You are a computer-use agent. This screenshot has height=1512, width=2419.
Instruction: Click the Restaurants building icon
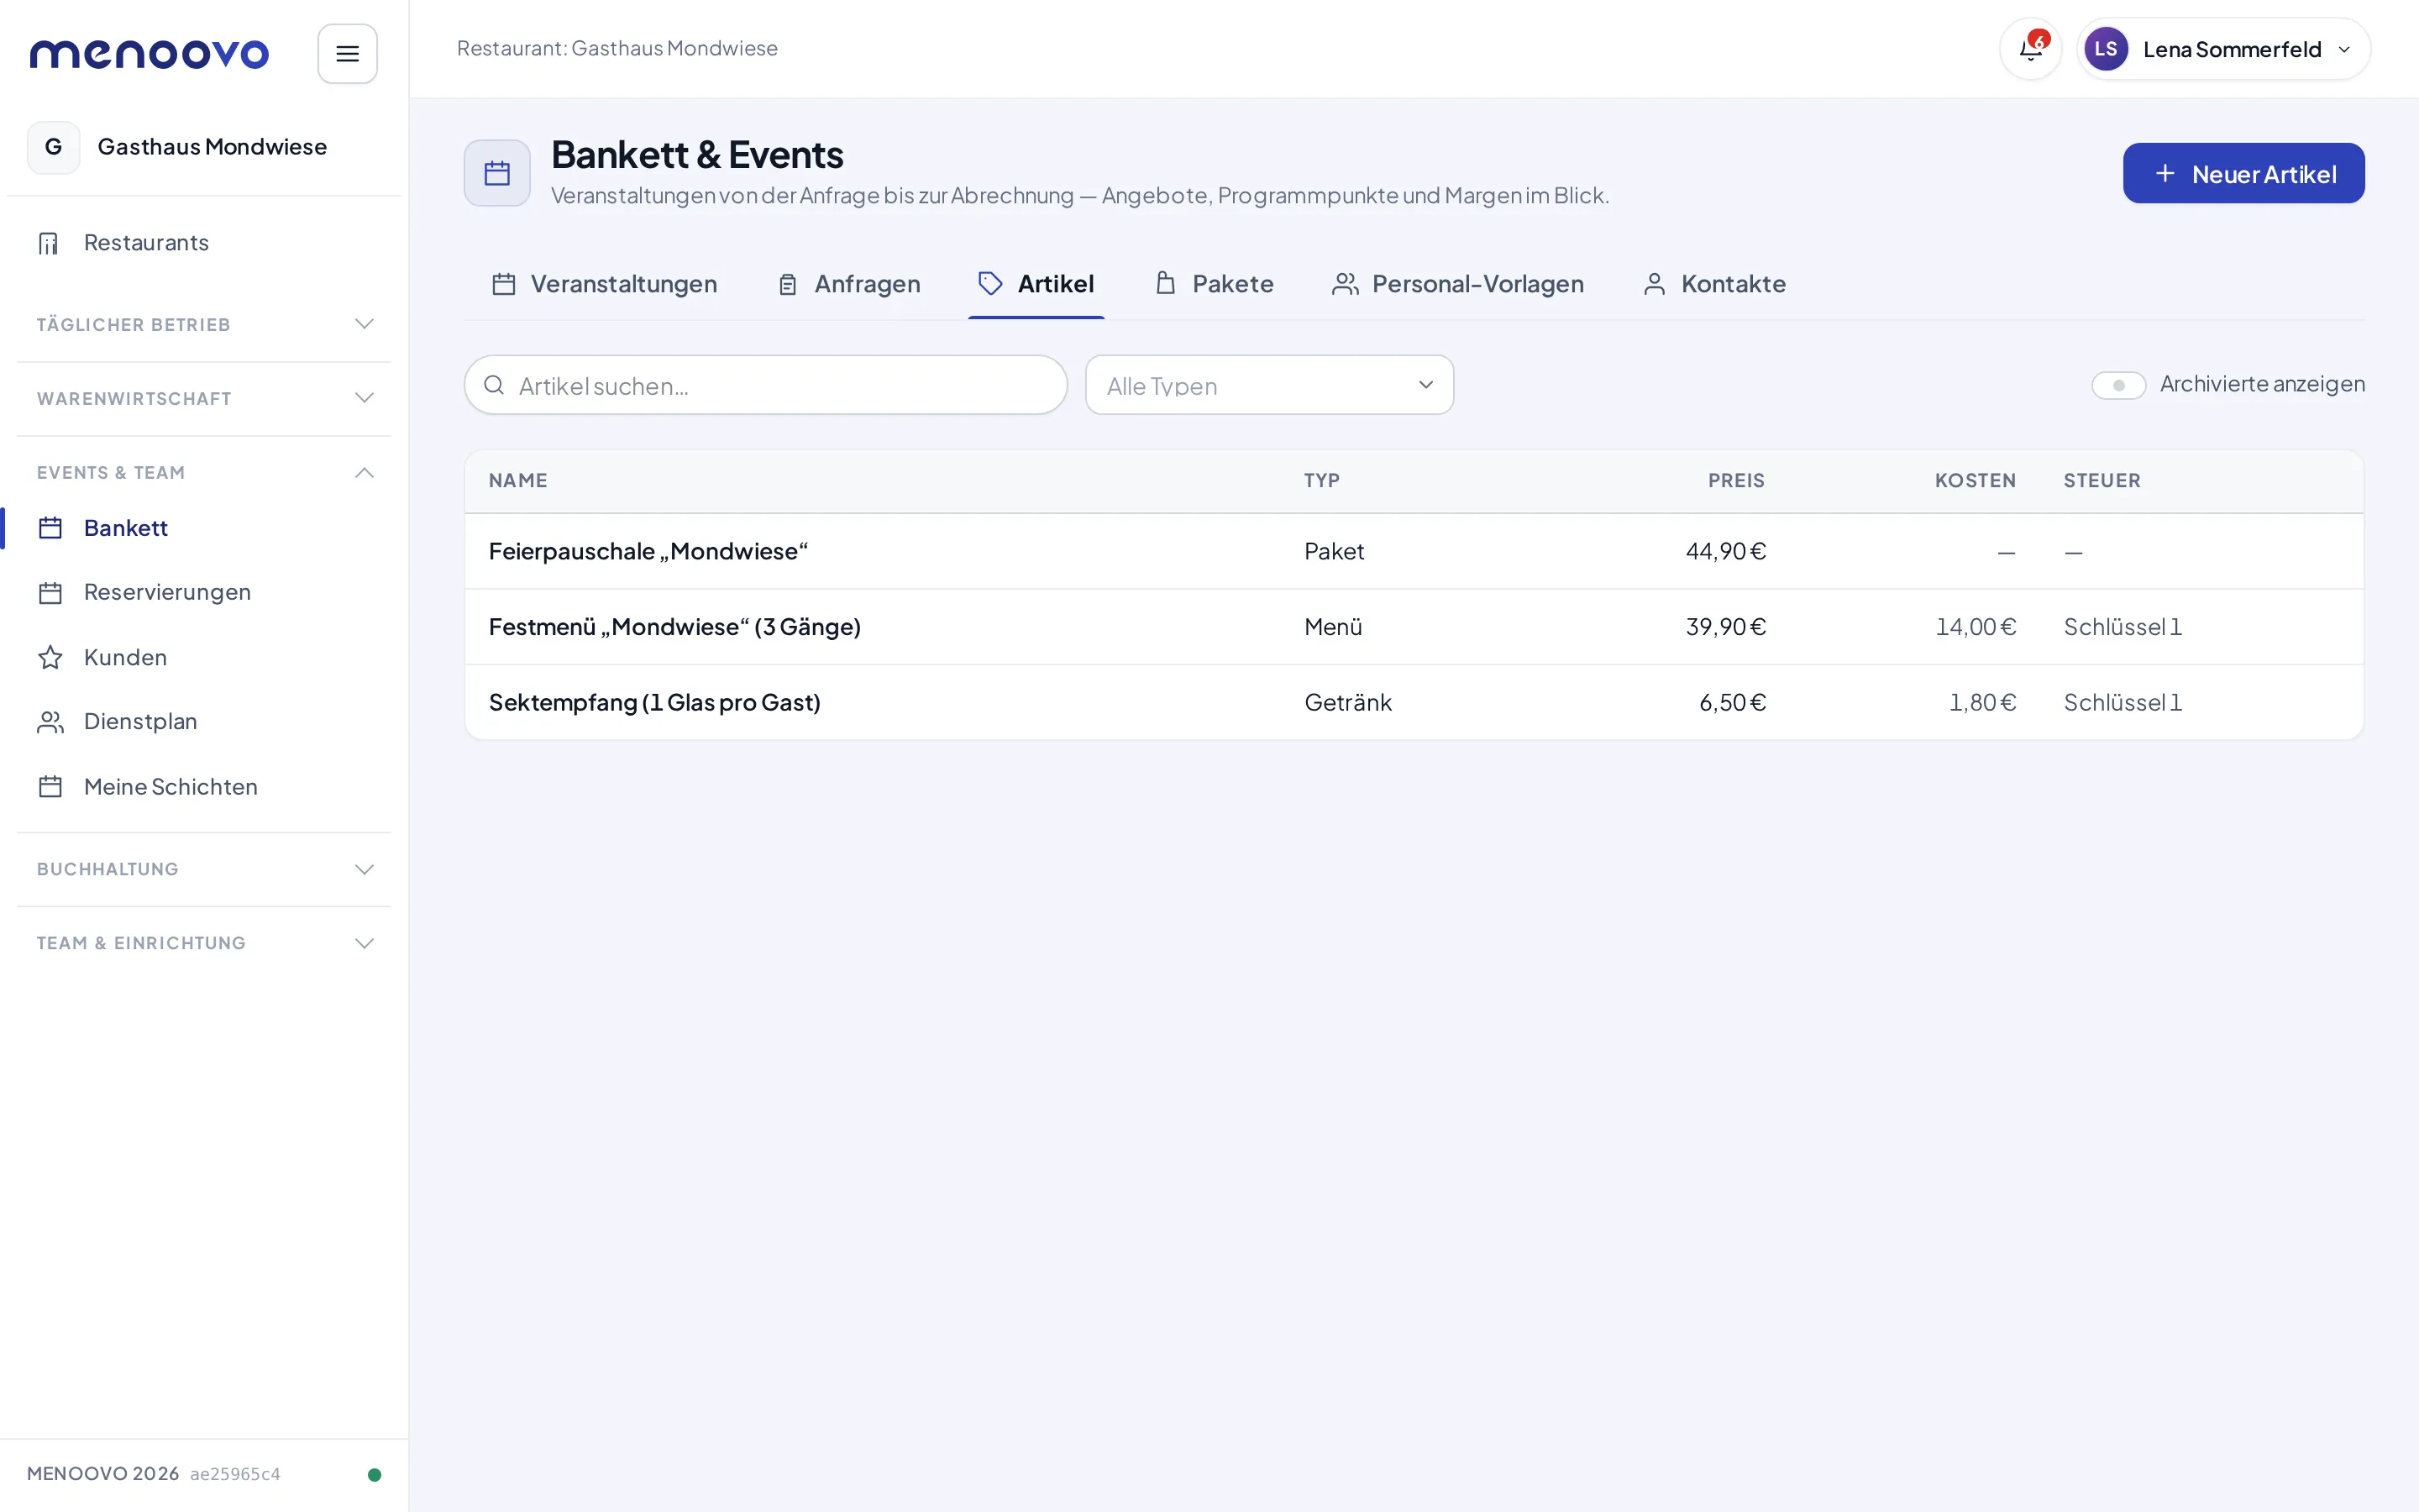click(49, 243)
